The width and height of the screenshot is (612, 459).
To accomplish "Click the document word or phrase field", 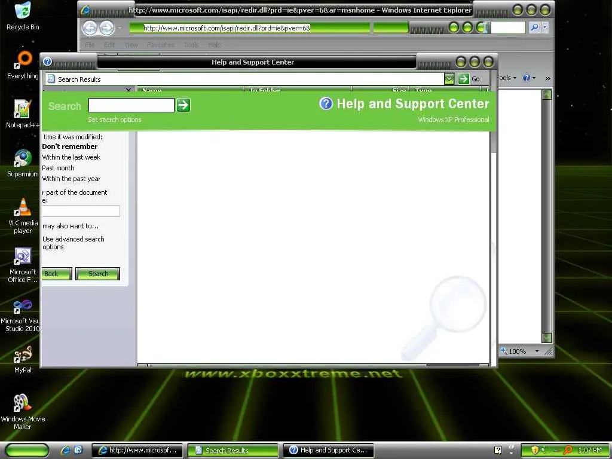I will tap(81, 211).
